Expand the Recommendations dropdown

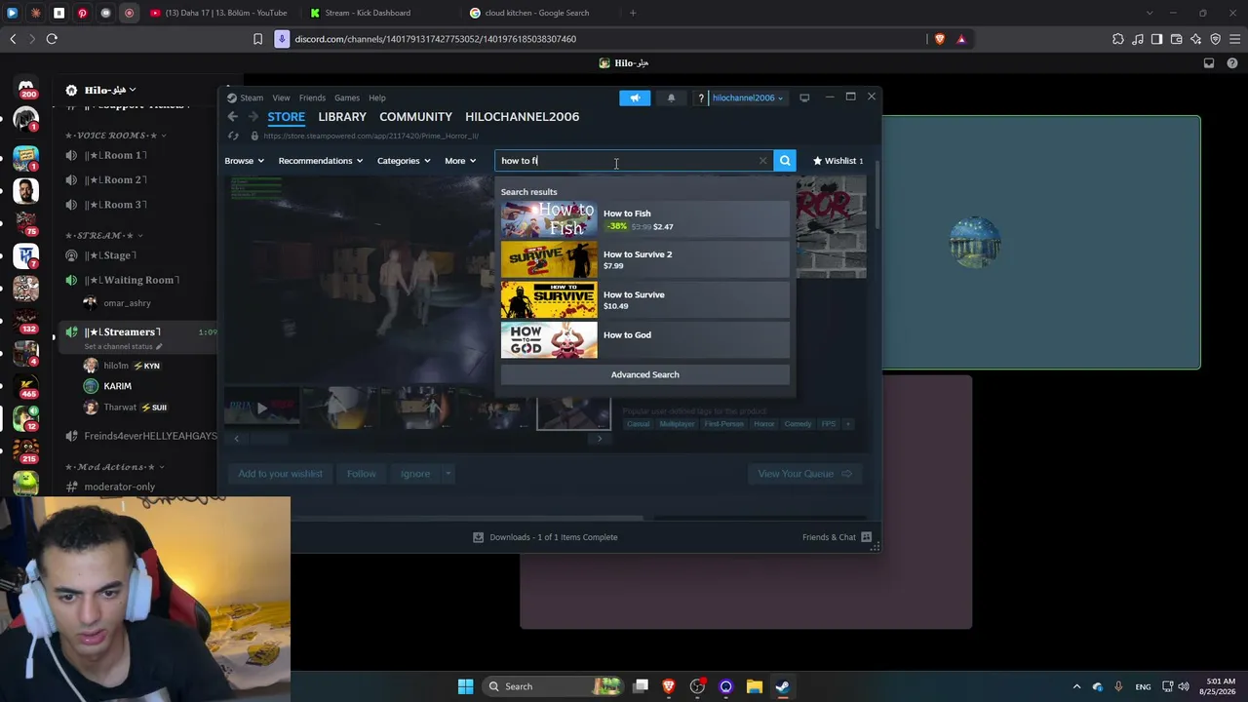[320, 161]
